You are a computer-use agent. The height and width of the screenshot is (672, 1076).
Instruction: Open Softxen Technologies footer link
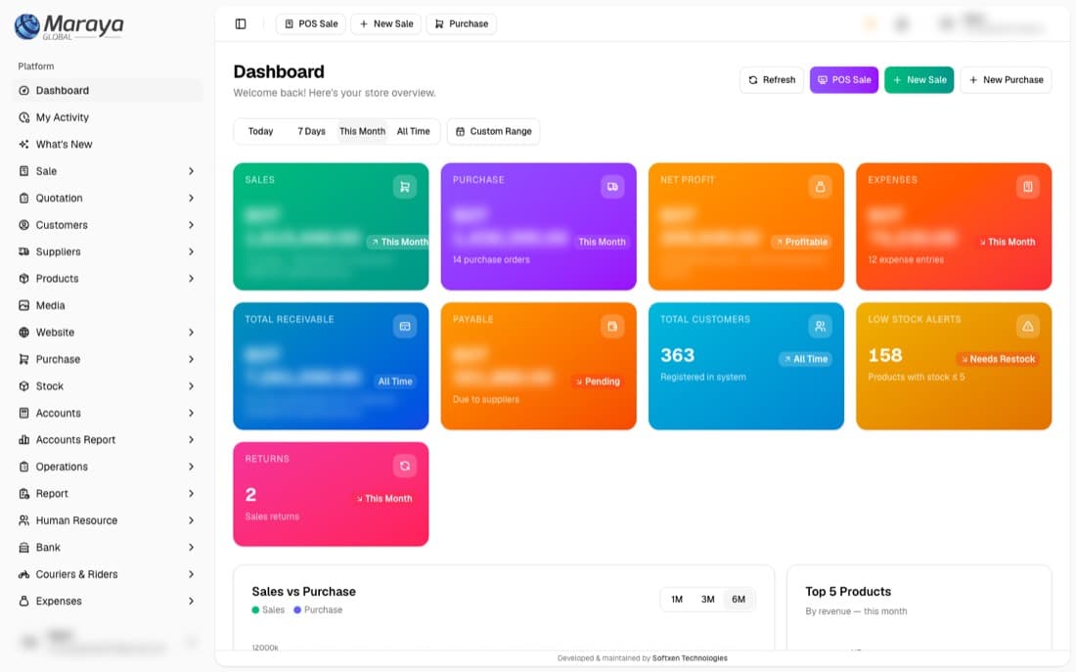point(690,658)
